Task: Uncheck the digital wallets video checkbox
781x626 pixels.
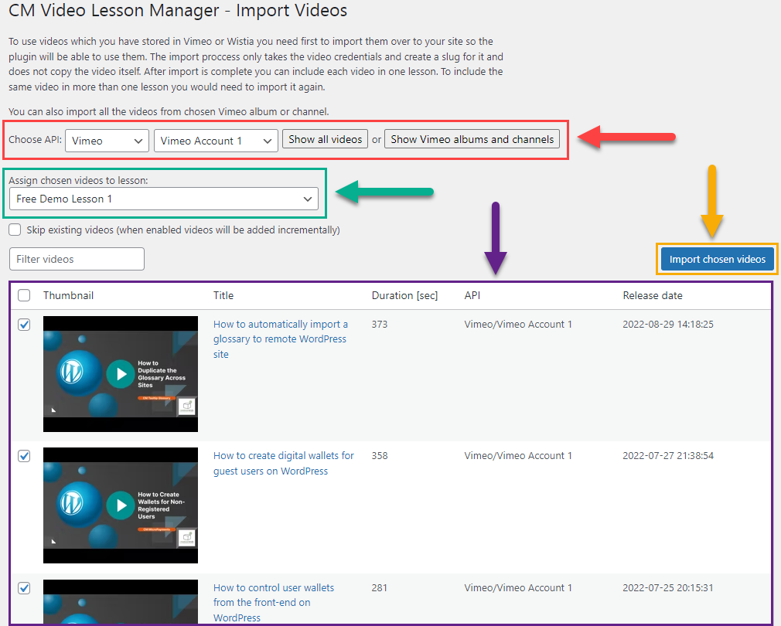Action: click(24, 456)
